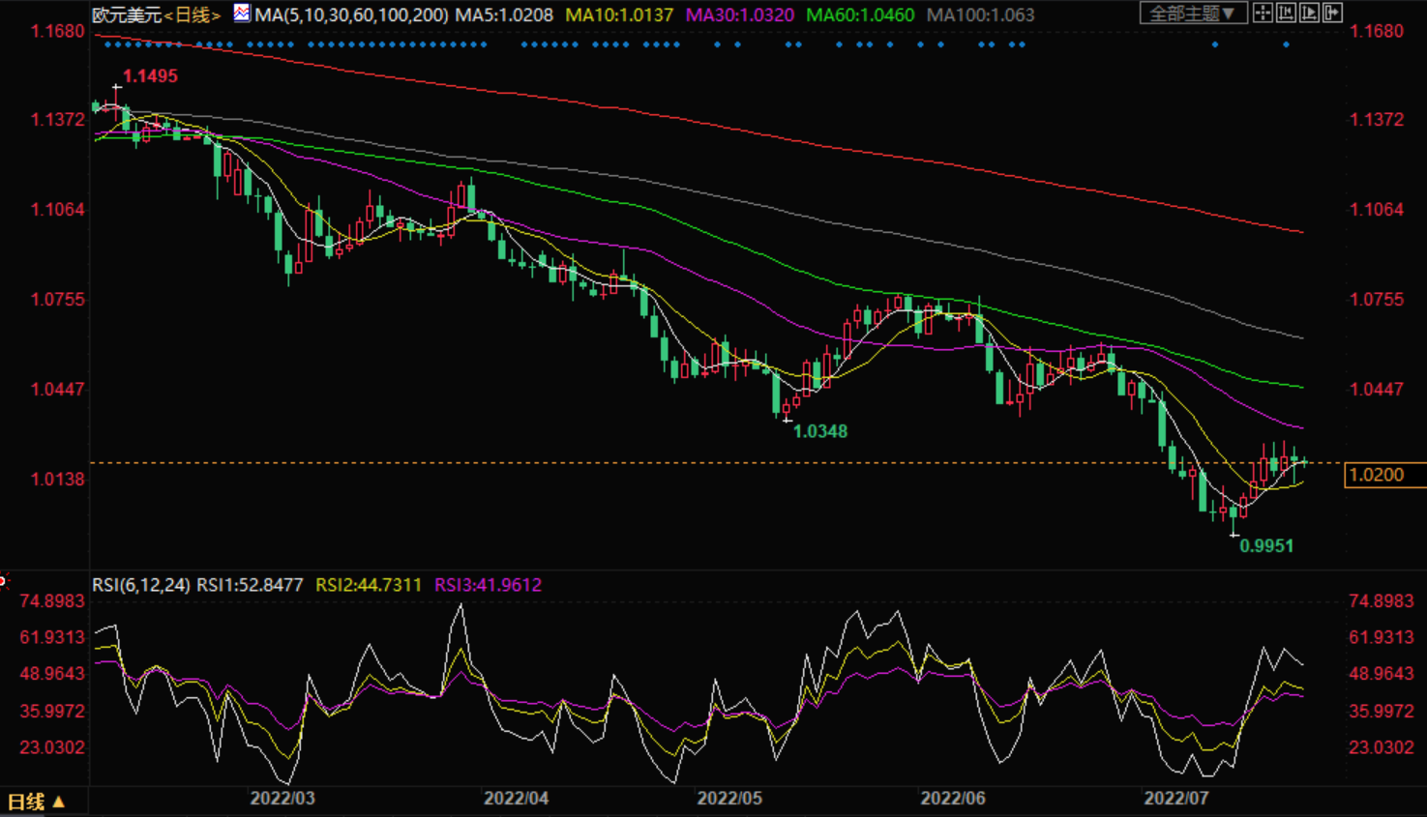The height and width of the screenshot is (817, 1427).
Task: Select the MA(5,10,30,60,100,200) indicator label
Action: tap(351, 15)
